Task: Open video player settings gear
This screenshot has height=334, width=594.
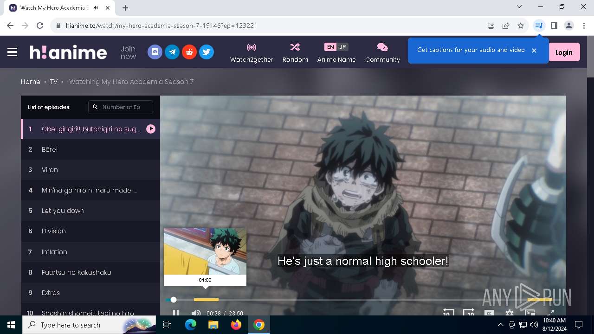Action: click(510, 313)
